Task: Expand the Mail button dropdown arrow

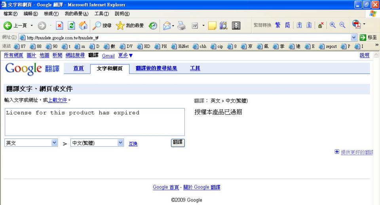Action: click(173, 25)
